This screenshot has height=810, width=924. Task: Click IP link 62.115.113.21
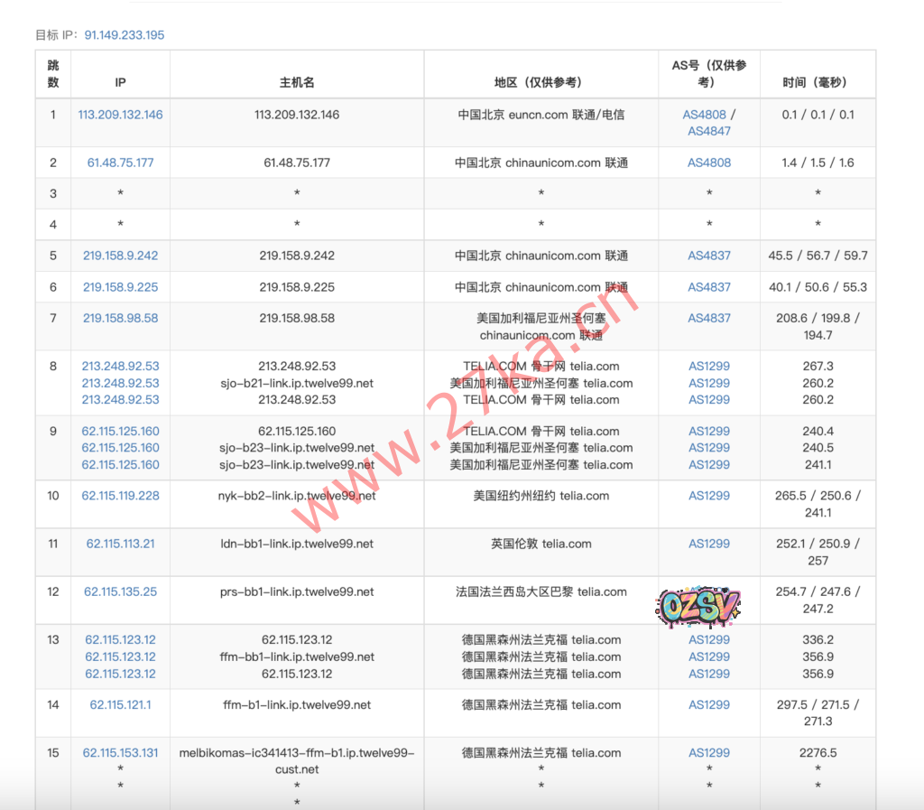coord(120,544)
